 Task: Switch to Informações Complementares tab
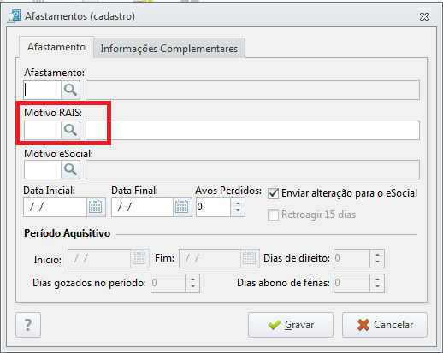coord(169,49)
